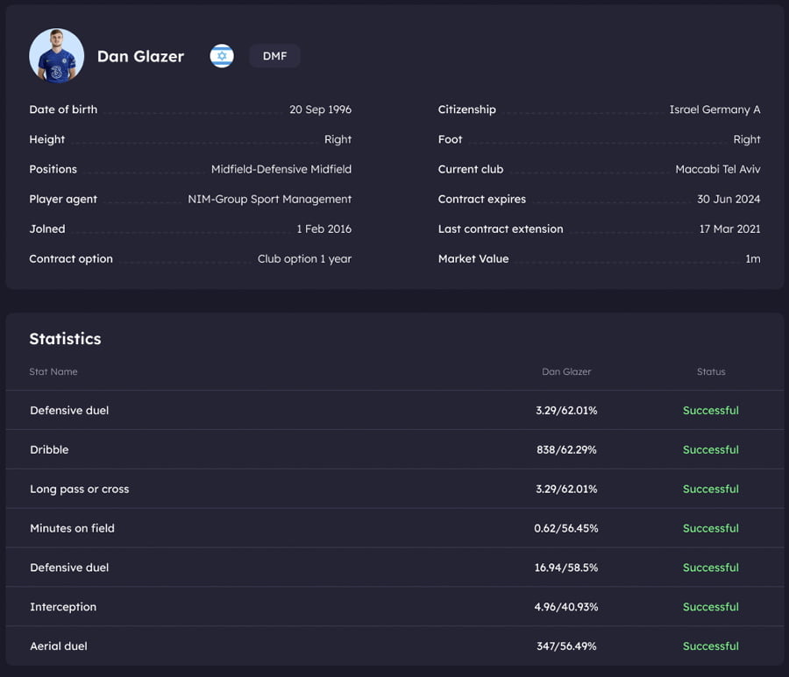
Task: Select the first Defensive duel row
Action: (x=394, y=410)
